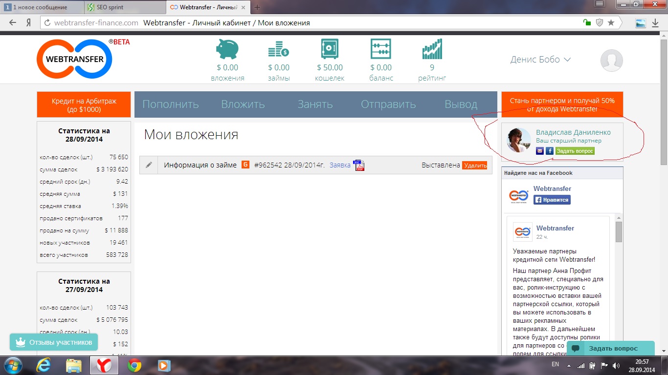Select the Вывод menu item

(461, 104)
